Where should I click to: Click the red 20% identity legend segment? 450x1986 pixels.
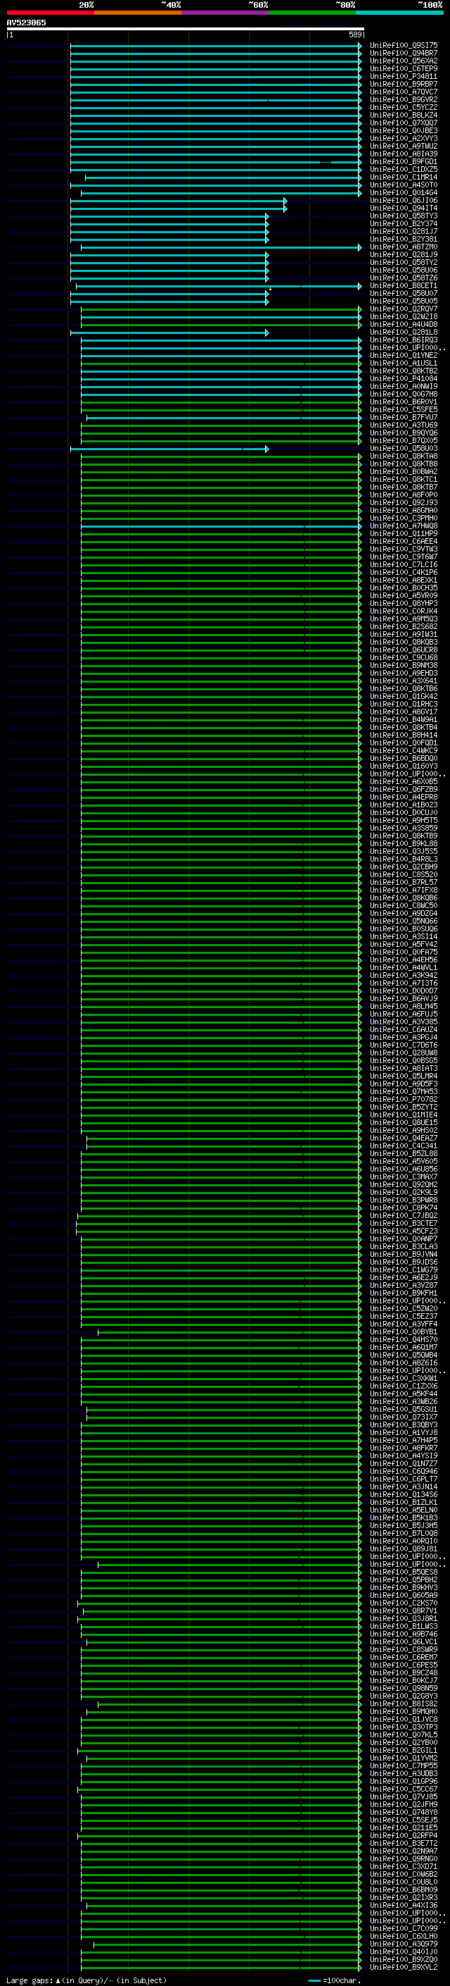click(50, 13)
